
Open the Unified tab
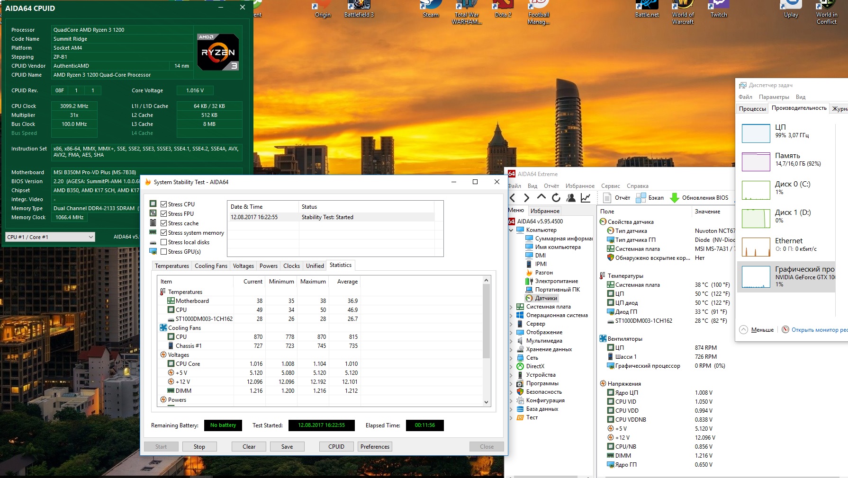click(x=315, y=266)
